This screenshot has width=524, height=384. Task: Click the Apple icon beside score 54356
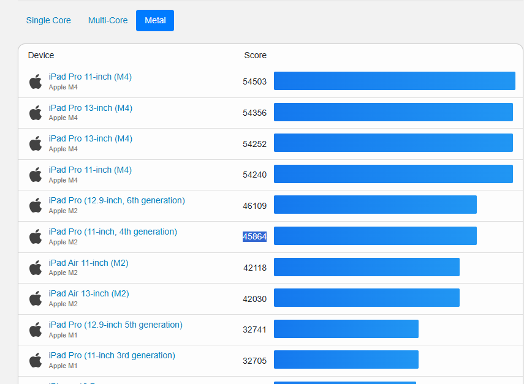[x=36, y=113]
